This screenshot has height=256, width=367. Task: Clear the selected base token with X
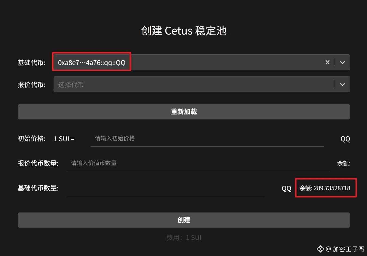(x=328, y=62)
